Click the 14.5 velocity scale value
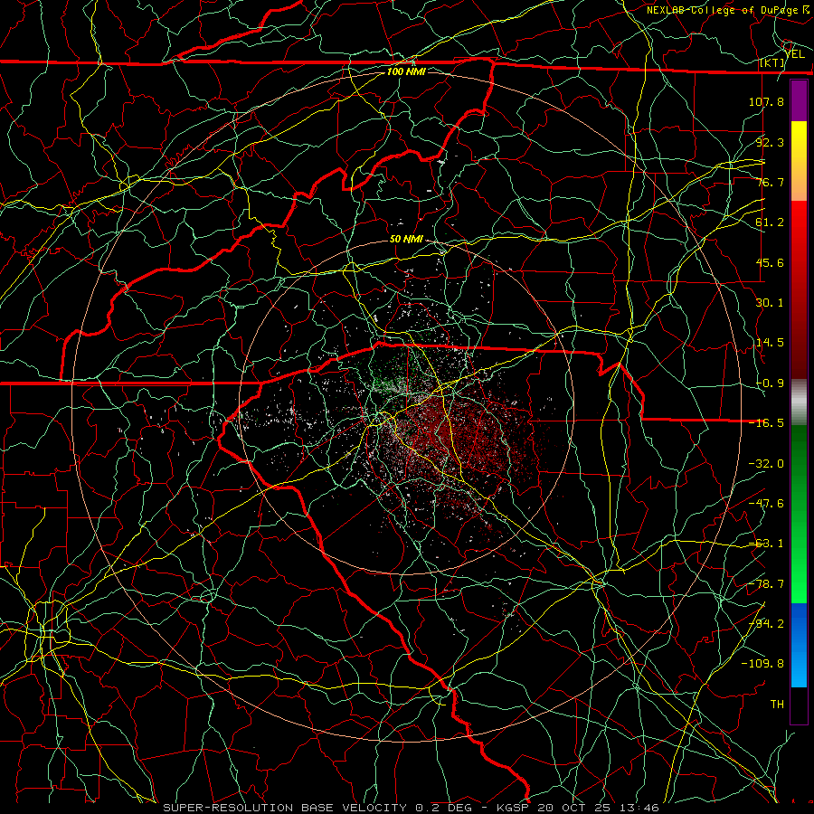Screen dimensions: 814x814 [770, 343]
